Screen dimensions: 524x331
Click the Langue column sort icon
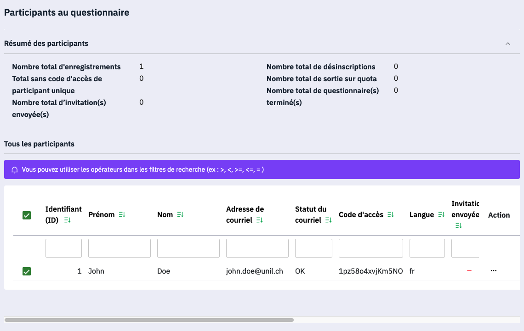441,215
